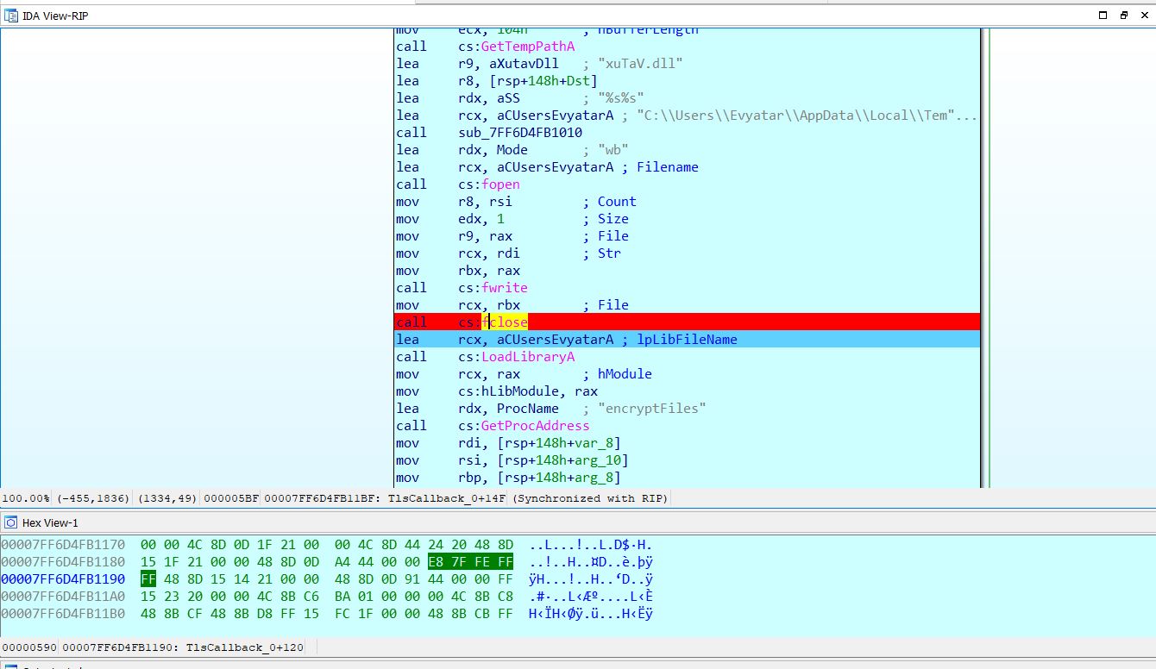Close the IDA View-RIP panel
Image resolution: width=1156 pixels, height=669 pixels.
pos(1144,15)
